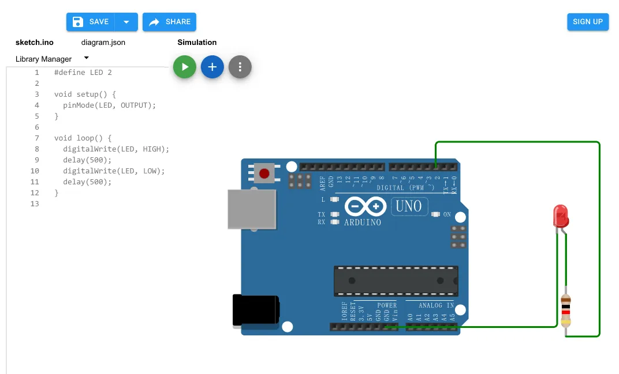Select the red LED component
Screen dimensions: 619x374
tap(561, 216)
